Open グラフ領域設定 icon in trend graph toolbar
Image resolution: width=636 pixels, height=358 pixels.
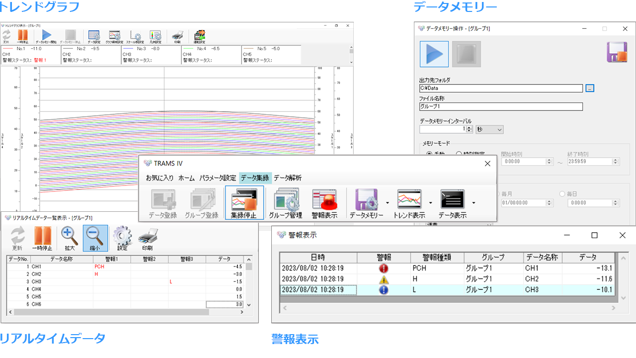point(115,36)
